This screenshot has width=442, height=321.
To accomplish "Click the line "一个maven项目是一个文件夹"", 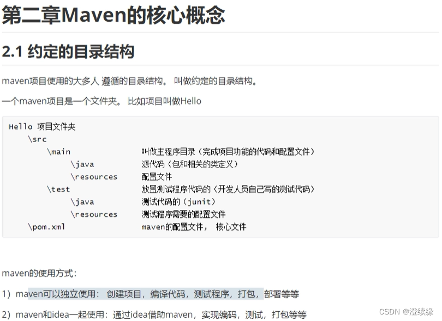I will pyautogui.click(x=101, y=101).
